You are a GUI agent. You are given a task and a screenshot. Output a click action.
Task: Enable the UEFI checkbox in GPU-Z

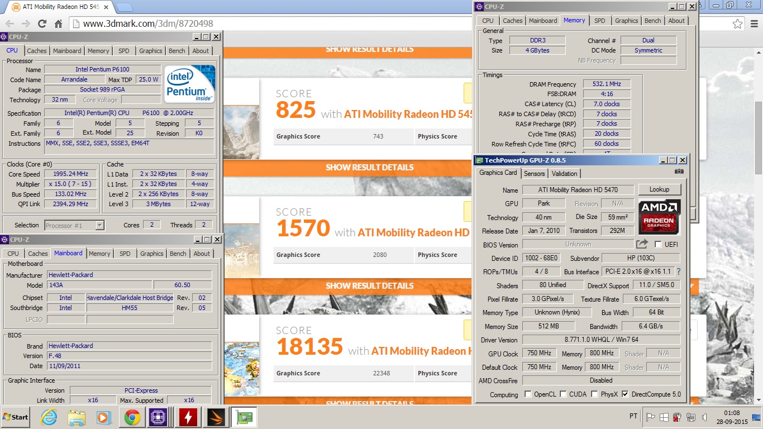click(658, 245)
